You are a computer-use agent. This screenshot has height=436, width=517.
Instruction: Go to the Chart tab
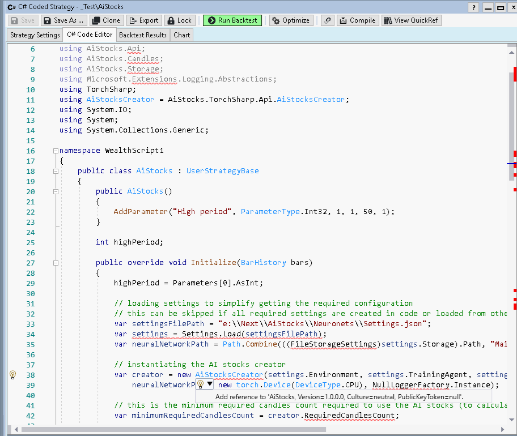[182, 35]
